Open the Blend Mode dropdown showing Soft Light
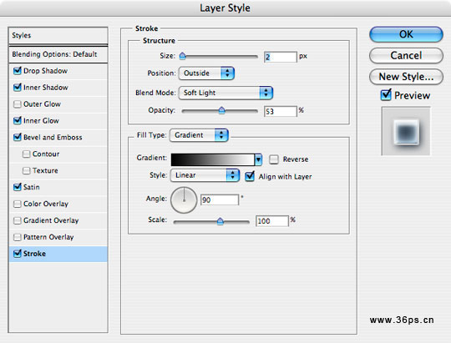Image resolution: width=451 pixels, height=343 pixels. [x=225, y=93]
